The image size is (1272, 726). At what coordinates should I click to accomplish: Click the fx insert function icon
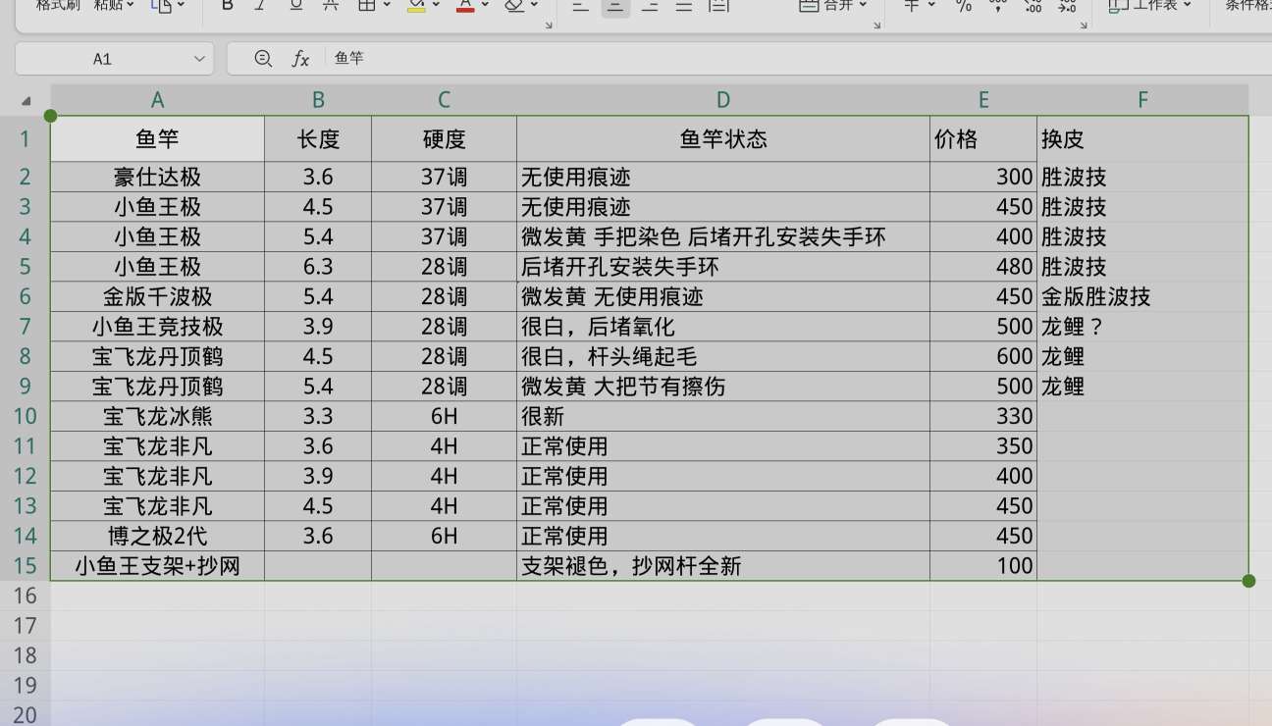pyautogui.click(x=301, y=59)
